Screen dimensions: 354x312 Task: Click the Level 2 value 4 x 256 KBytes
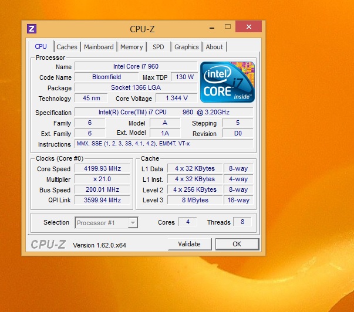click(195, 189)
